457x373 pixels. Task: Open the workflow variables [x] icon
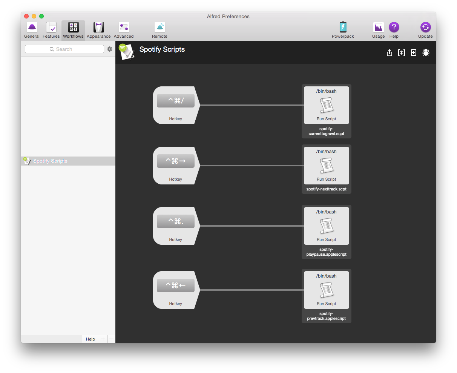[x=402, y=53]
